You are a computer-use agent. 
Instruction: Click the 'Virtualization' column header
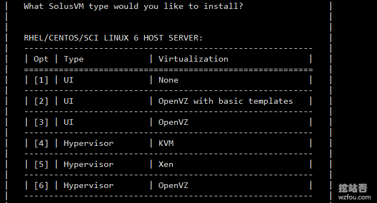(x=193, y=59)
